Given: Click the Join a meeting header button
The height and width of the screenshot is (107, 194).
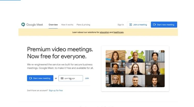Looking at the screenshot, I should tap(138, 25).
